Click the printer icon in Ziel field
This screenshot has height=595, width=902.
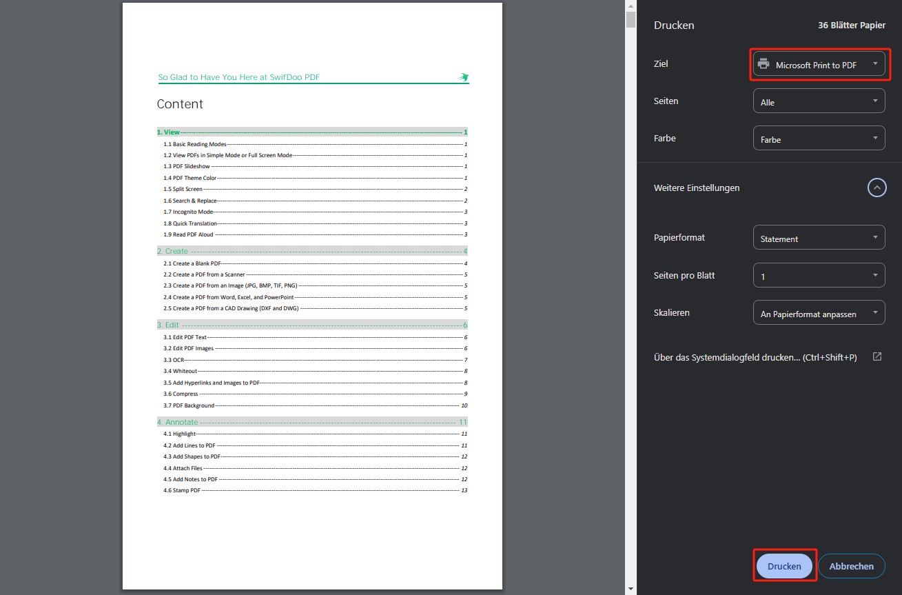pos(763,64)
